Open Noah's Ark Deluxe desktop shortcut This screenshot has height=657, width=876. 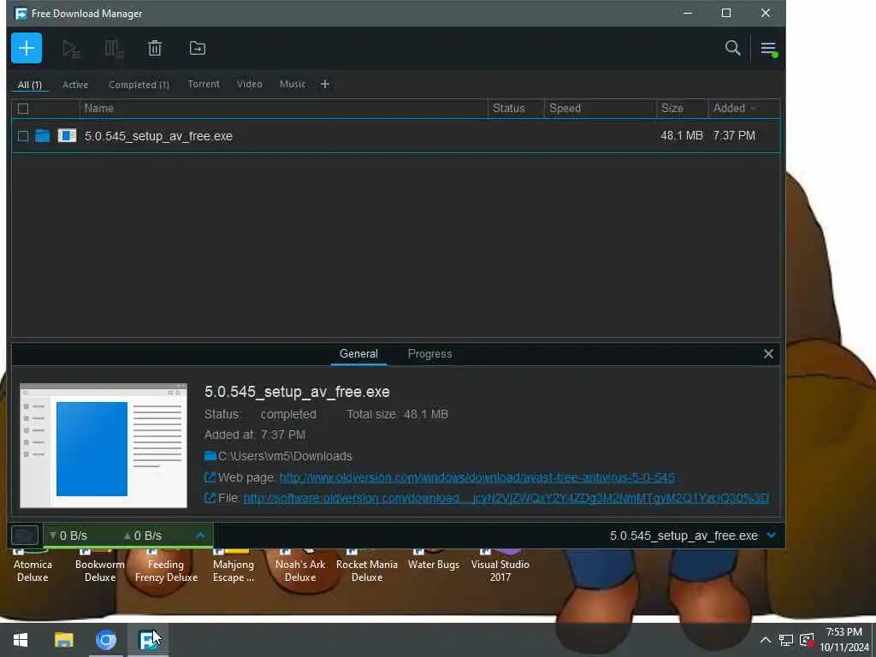click(300, 568)
